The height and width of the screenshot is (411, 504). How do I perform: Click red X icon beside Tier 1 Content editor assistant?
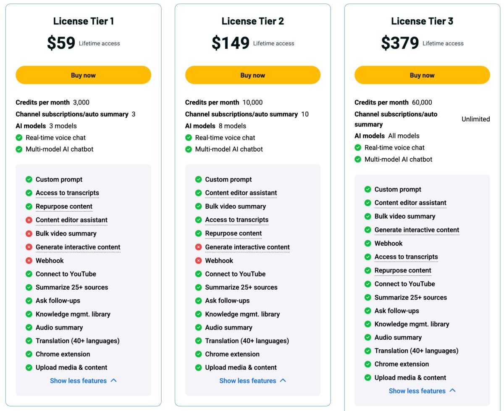tap(29, 220)
